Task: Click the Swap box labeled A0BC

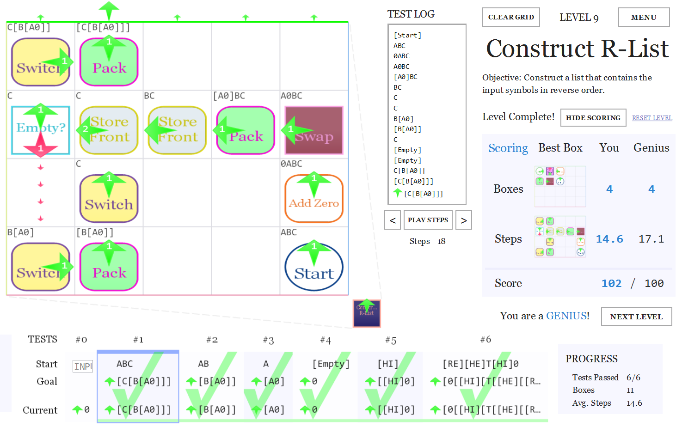Action: (314, 130)
